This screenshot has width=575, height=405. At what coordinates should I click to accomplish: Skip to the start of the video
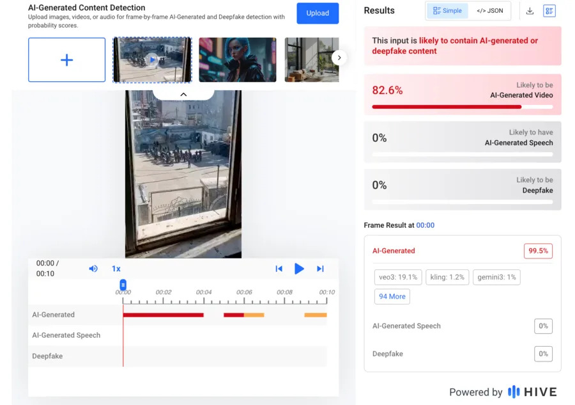pos(279,269)
